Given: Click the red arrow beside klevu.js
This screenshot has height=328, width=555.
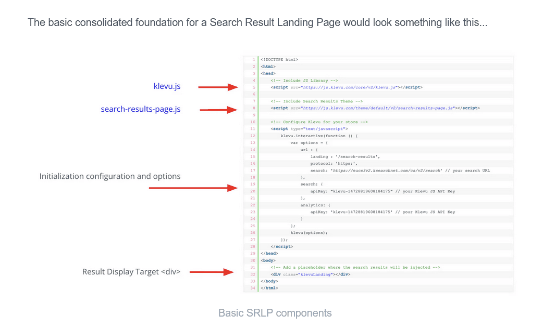Looking at the screenshot, I should pos(218,87).
